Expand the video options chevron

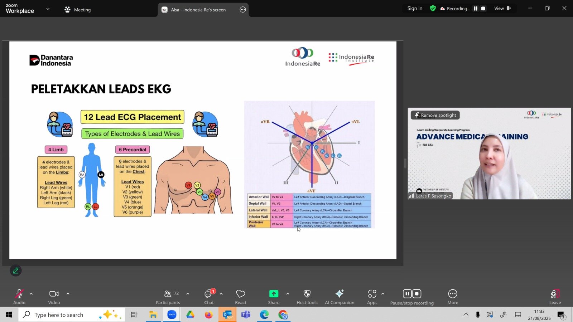(x=68, y=294)
